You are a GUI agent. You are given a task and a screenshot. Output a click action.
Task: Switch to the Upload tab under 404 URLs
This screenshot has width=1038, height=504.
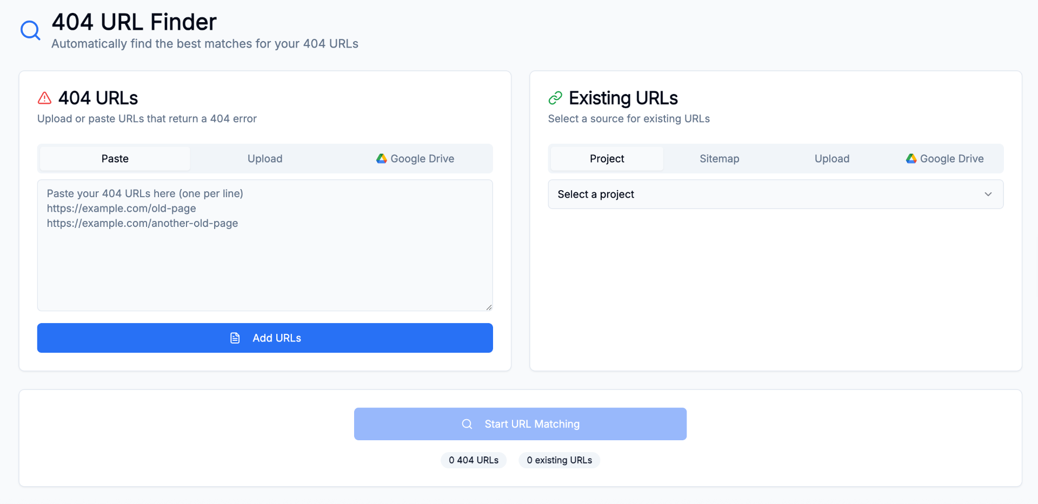pyautogui.click(x=265, y=158)
